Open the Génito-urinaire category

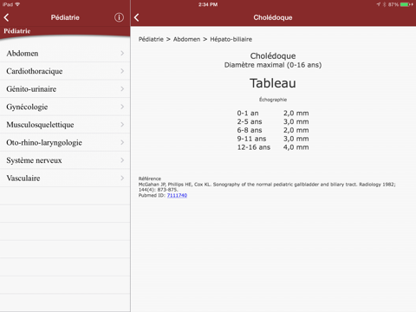coord(65,89)
